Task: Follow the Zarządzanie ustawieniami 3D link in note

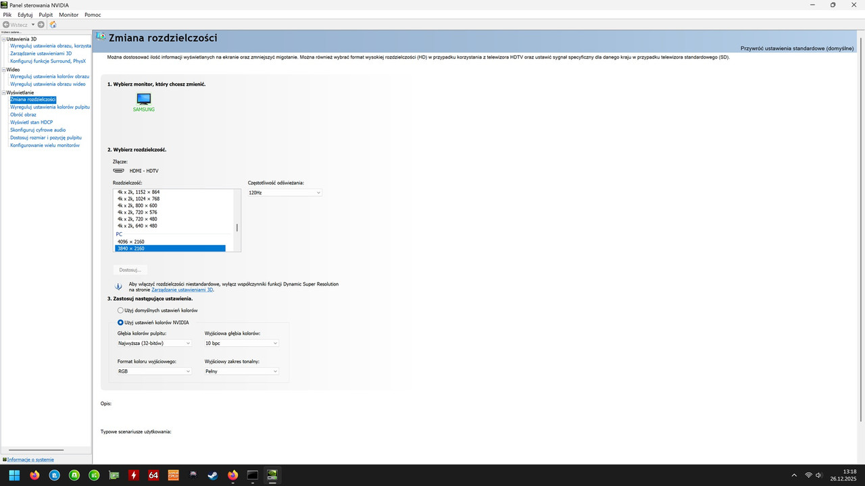Action: [182, 290]
